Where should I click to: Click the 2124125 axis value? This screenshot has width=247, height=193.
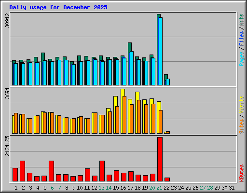tap(7, 146)
